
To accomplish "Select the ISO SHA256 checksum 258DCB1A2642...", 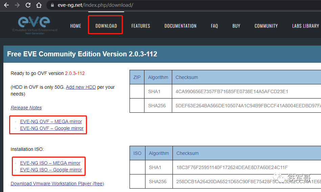I will click(x=249, y=182).
